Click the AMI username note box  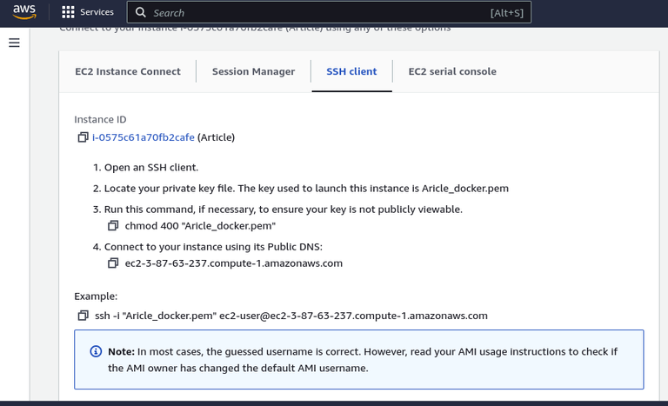click(x=358, y=359)
